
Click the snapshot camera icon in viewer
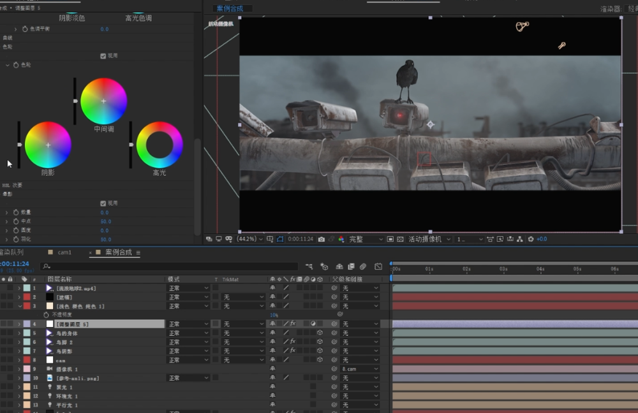pos(322,239)
